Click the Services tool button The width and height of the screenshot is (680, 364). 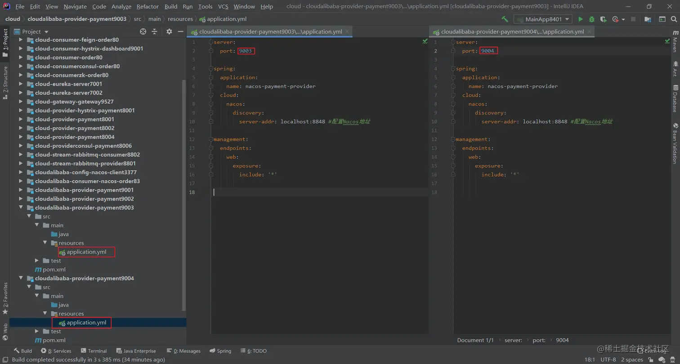click(56, 351)
